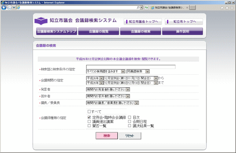The width and height of the screenshot is (236, 153).
Task: Check the すべて checkbox
Action: (x=89, y=112)
